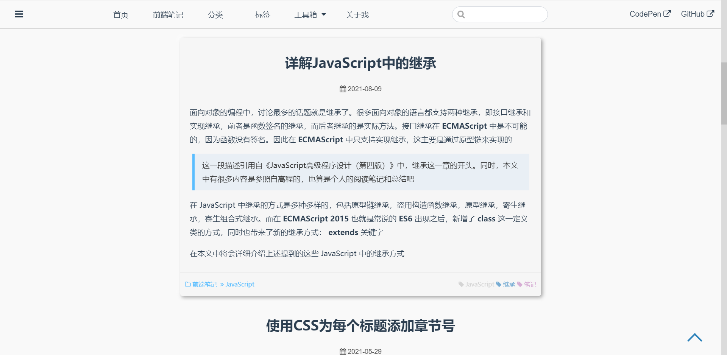Screen dimensions: 727x355
Task: Open the 标签 navigation item
Action: click(x=263, y=15)
